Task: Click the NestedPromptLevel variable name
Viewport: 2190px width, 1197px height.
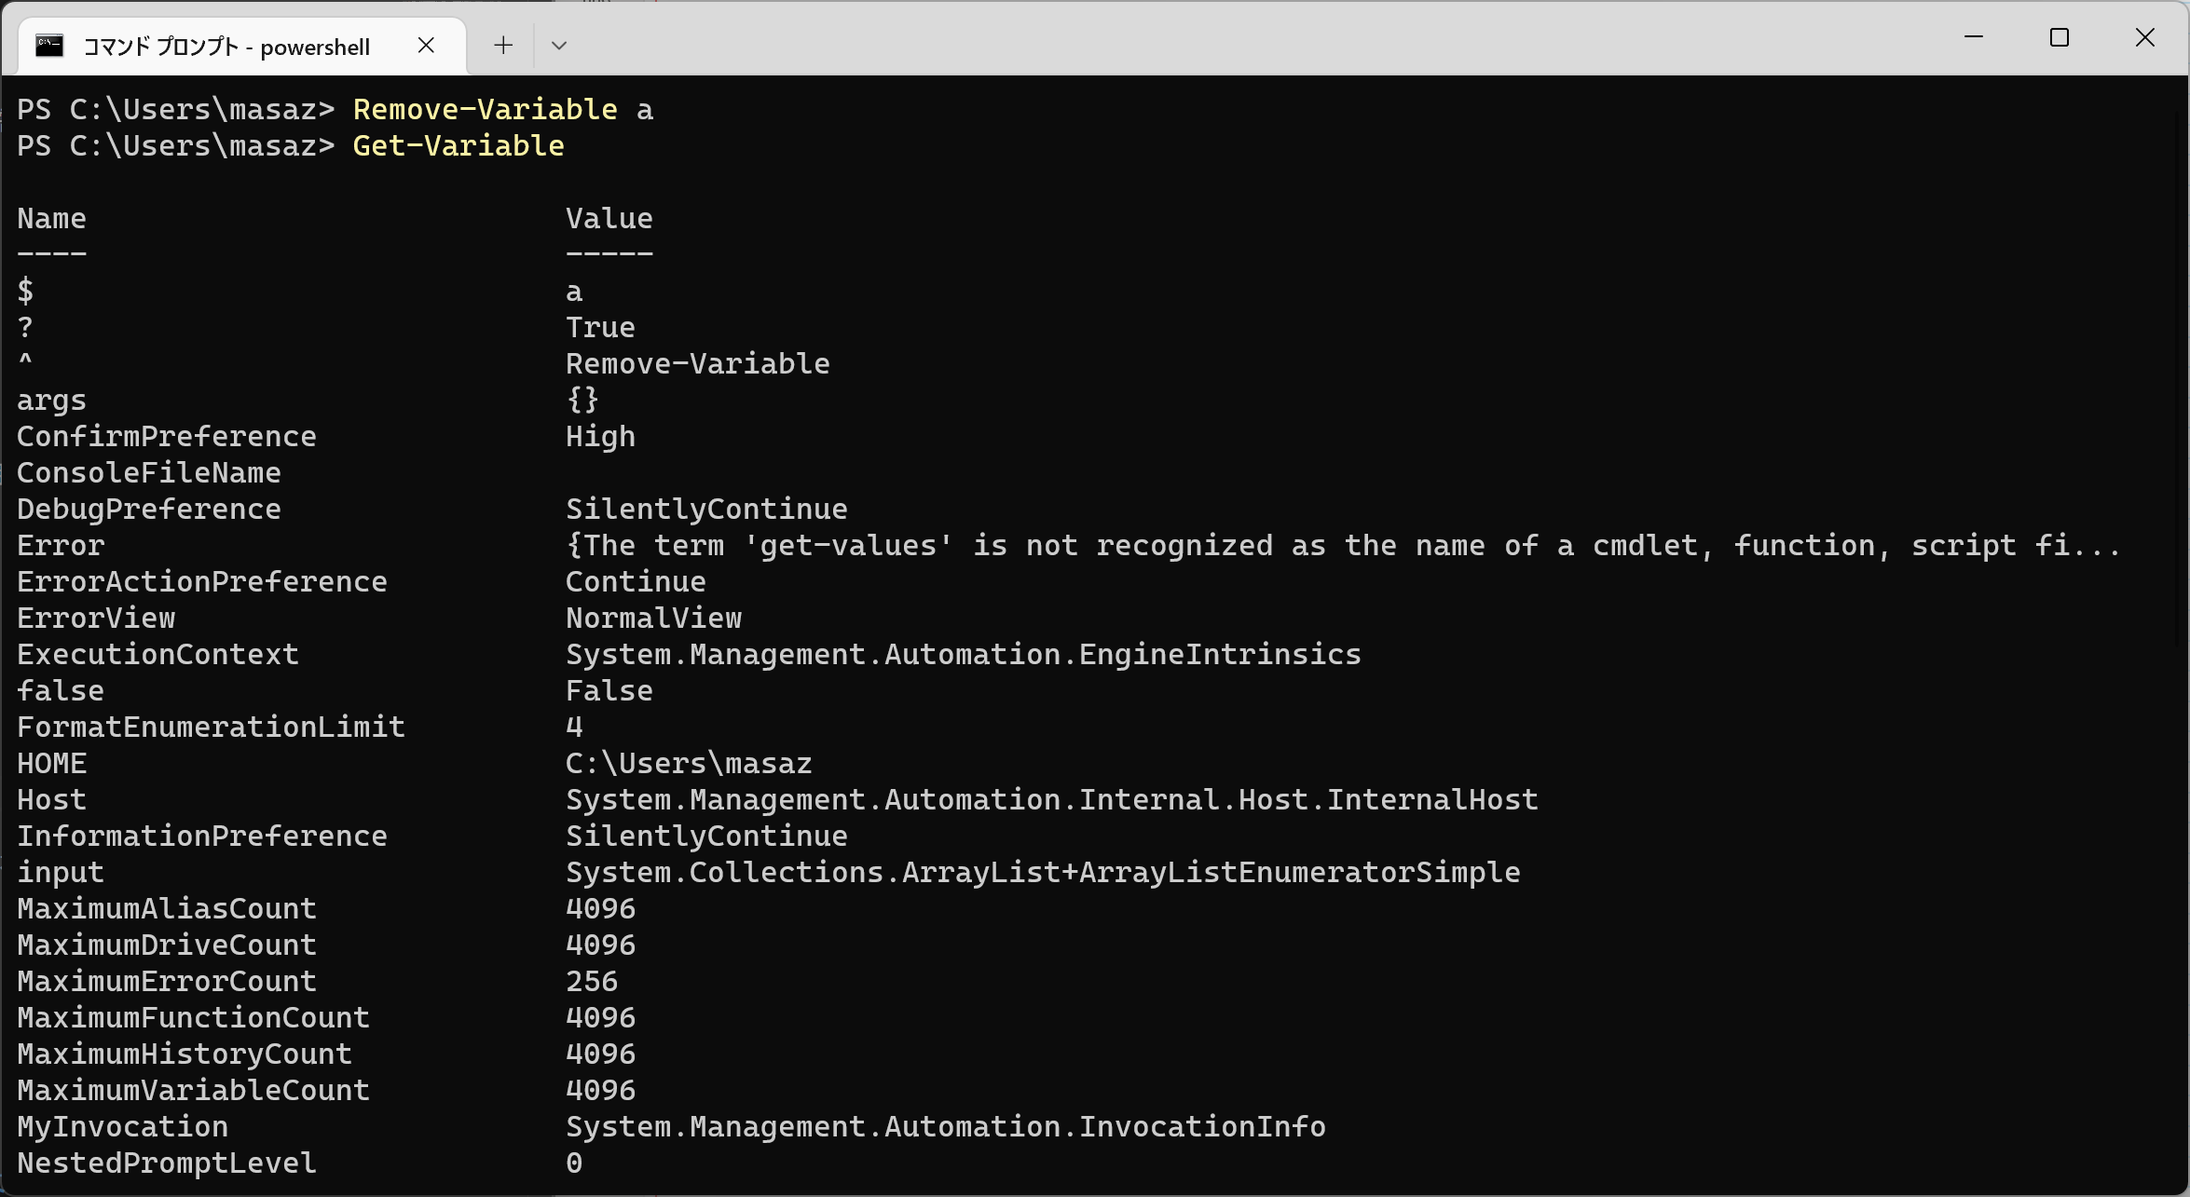Action: [166, 1163]
